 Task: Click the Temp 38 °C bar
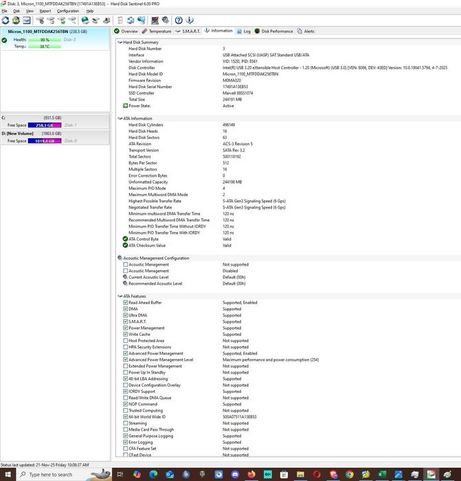pyautogui.click(x=45, y=47)
